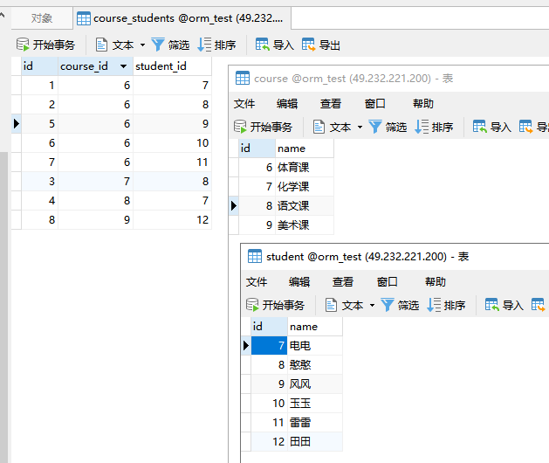Click the Sort icon in course_students toolbar
The width and height of the screenshot is (549, 463).
click(x=204, y=45)
